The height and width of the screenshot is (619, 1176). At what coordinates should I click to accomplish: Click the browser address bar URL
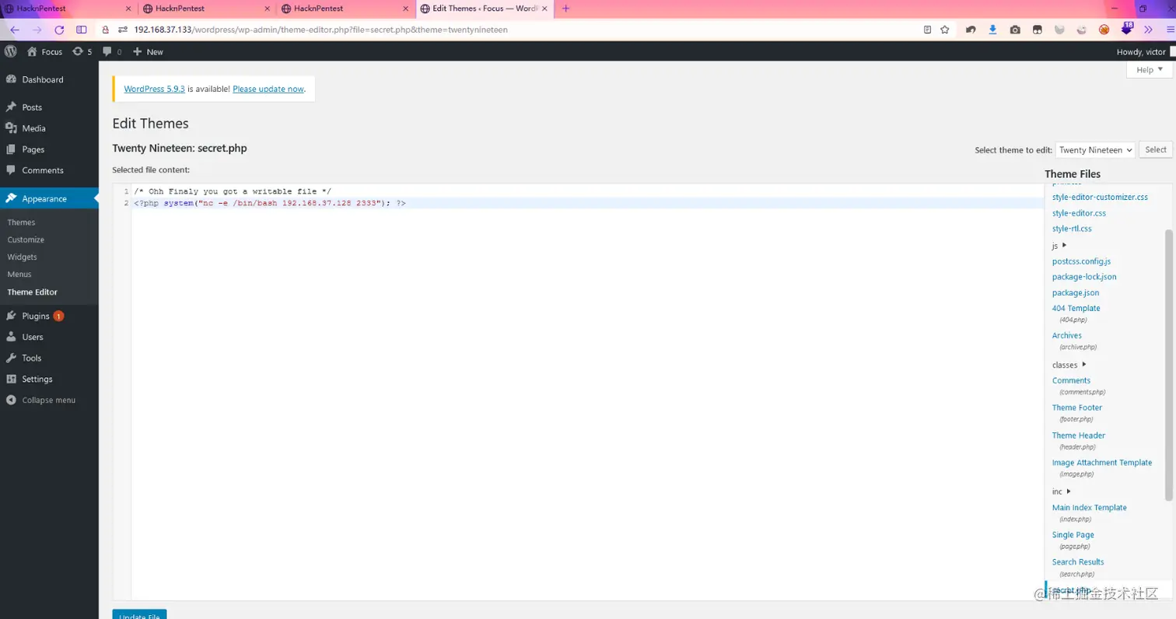(x=320, y=30)
